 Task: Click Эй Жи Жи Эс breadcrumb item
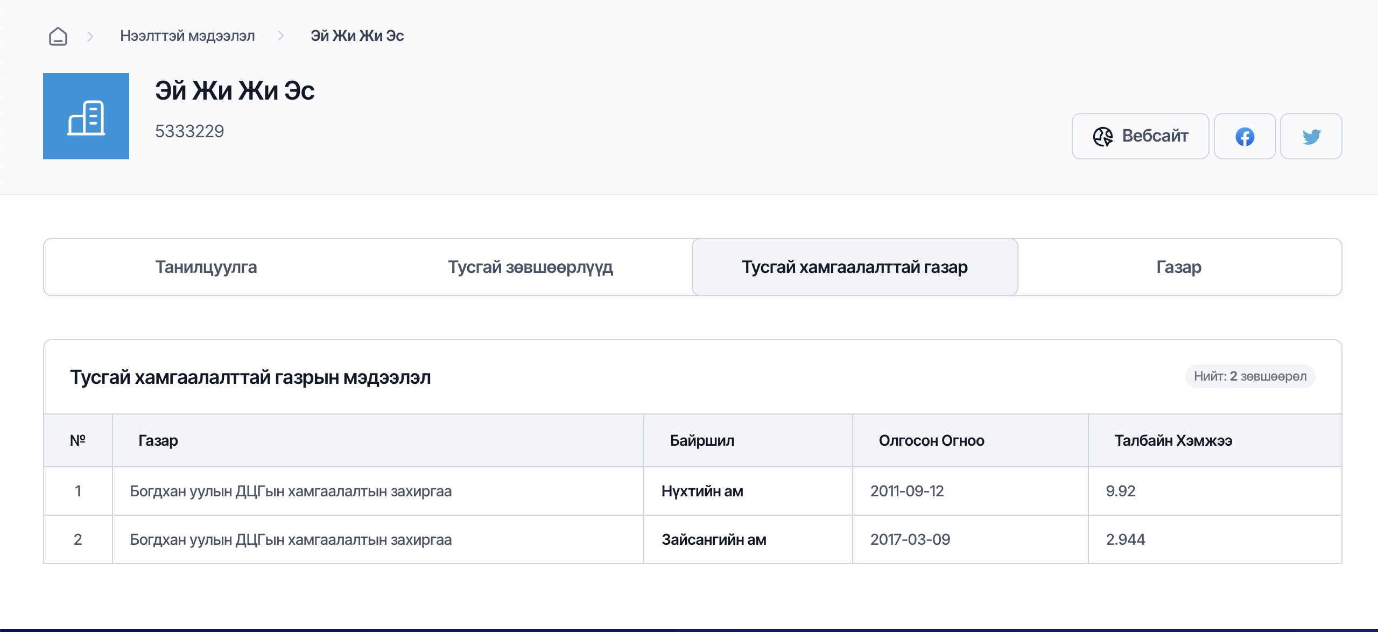(x=357, y=36)
